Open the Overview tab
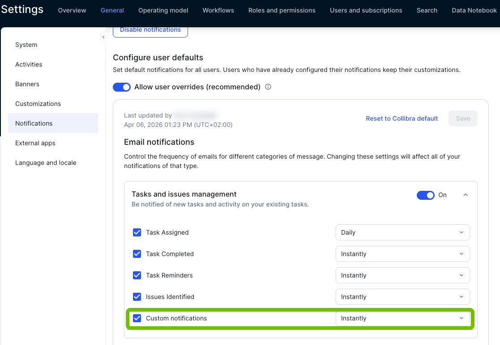Viewport: 500px width, 345px height. (x=72, y=10)
